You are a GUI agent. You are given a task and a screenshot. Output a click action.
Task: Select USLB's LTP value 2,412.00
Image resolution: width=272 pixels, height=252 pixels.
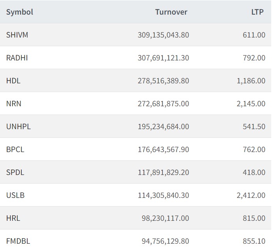251,195
